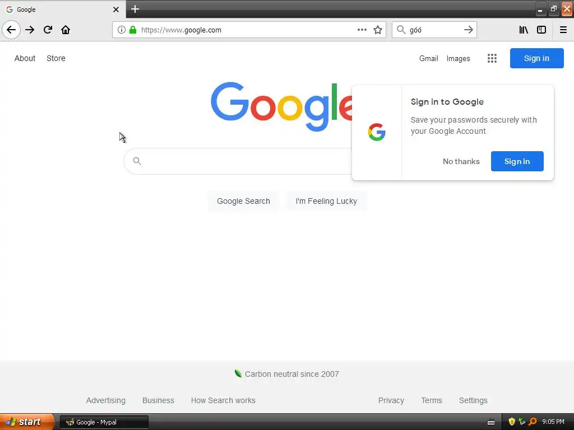The width and height of the screenshot is (574, 430).
Task: Open How Search works link
Action: pos(223,400)
